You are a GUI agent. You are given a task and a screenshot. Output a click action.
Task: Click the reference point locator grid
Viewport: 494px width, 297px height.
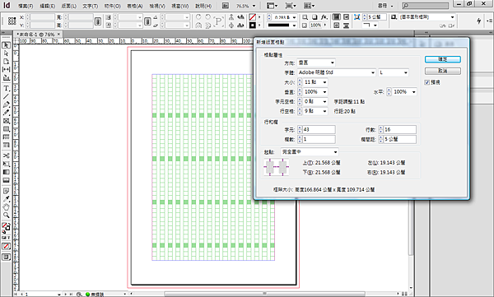(x=12, y=21)
